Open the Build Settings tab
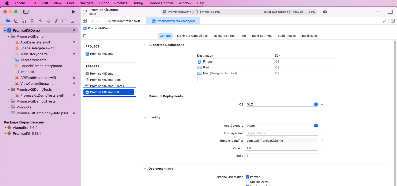This screenshot has height=186, width=397. 262,36
